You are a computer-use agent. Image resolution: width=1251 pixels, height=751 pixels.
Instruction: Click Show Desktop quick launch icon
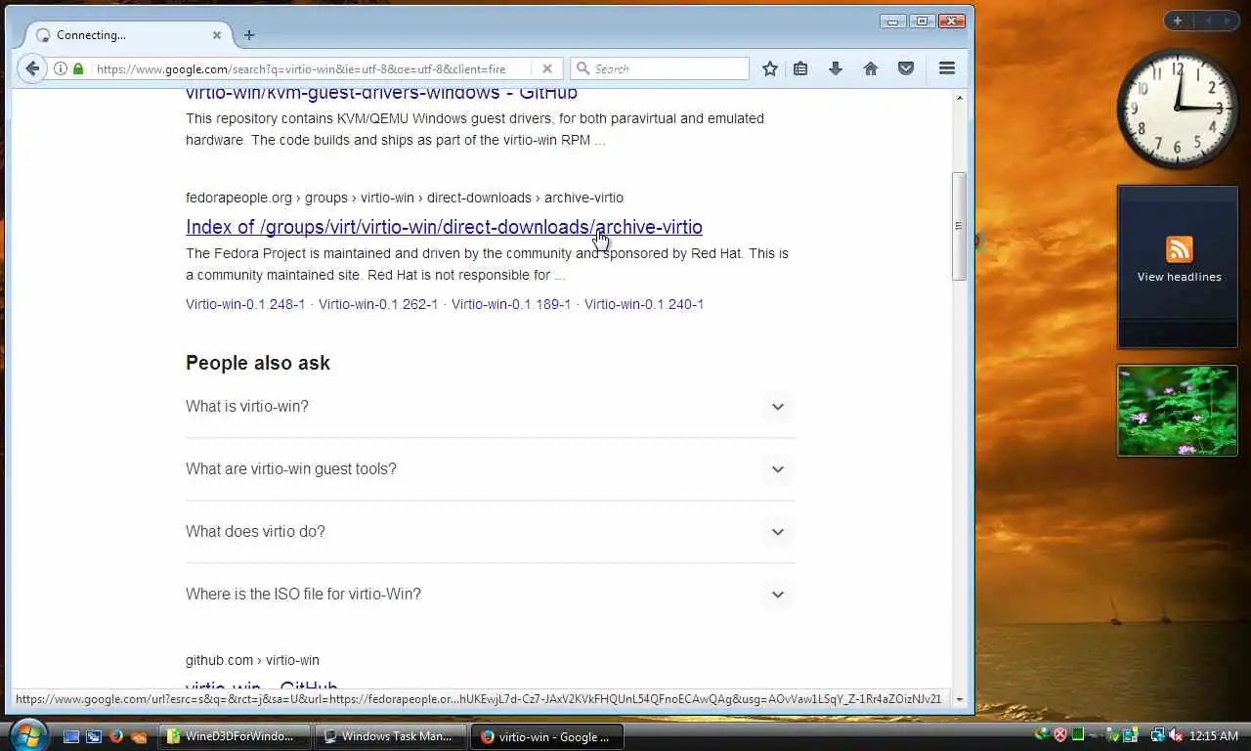71,736
